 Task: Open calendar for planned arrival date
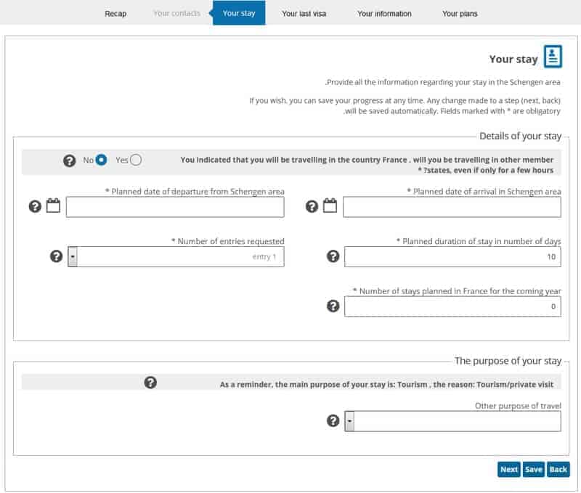330,206
